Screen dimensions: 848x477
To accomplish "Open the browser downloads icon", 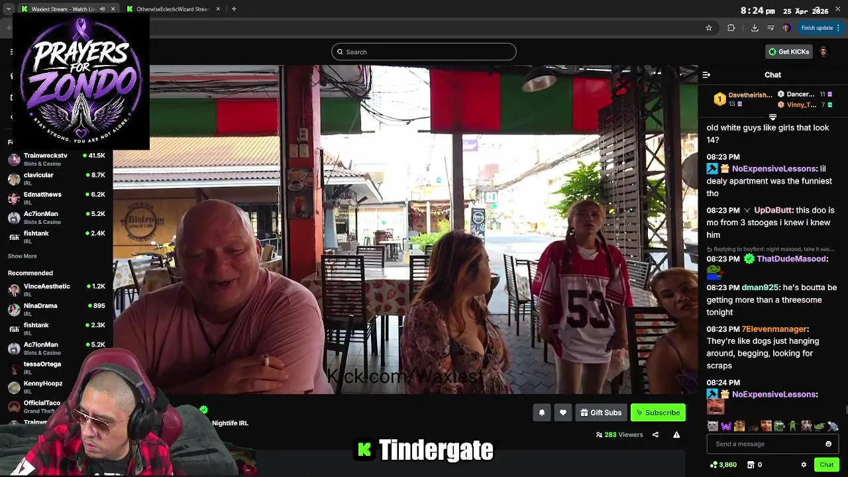I will (755, 28).
